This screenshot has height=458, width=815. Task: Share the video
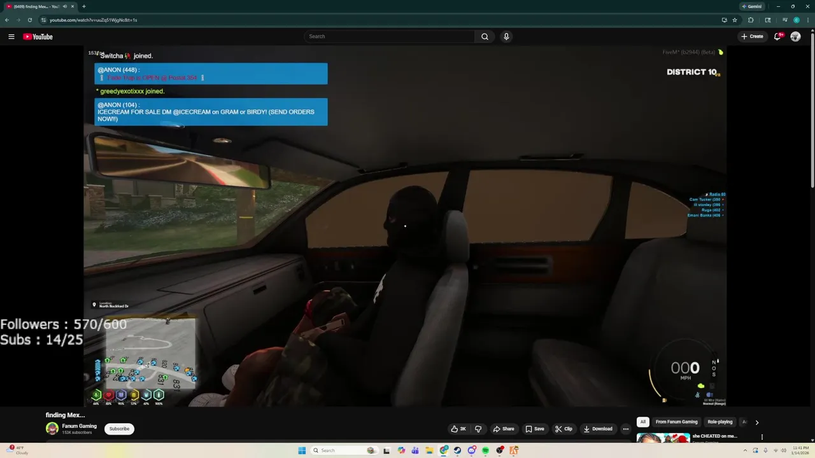(504, 429)
